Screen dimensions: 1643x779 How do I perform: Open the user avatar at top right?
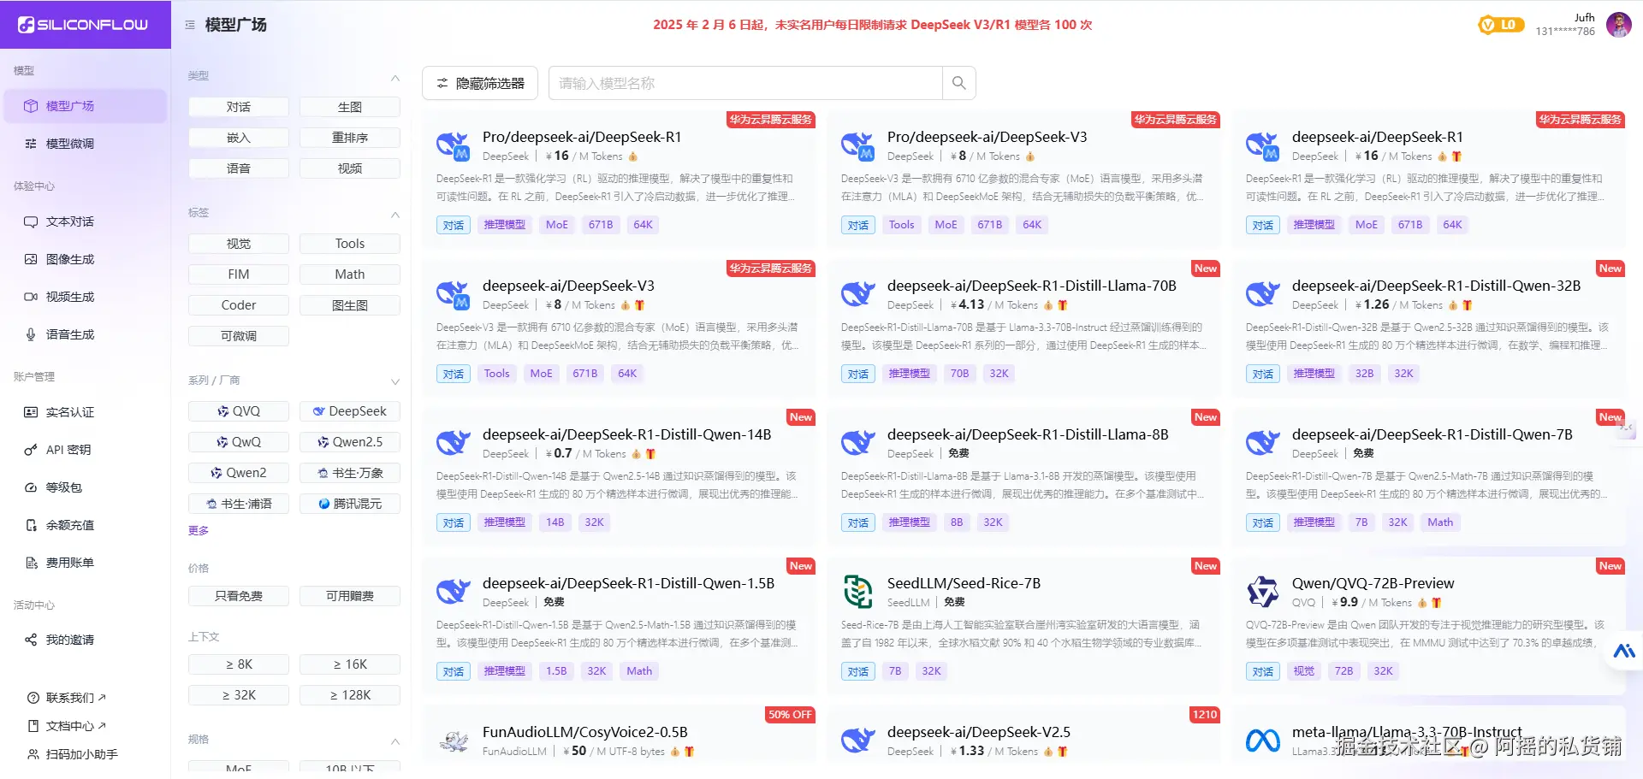point(1618,25)
